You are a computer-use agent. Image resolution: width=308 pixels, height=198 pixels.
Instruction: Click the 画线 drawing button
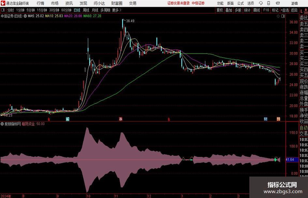click(x=257, y=10)
